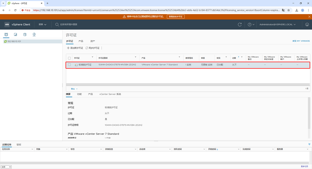
Task: Check the box for 标准版许可证 row
Action: pyautogui.click(x=69, y=65)
